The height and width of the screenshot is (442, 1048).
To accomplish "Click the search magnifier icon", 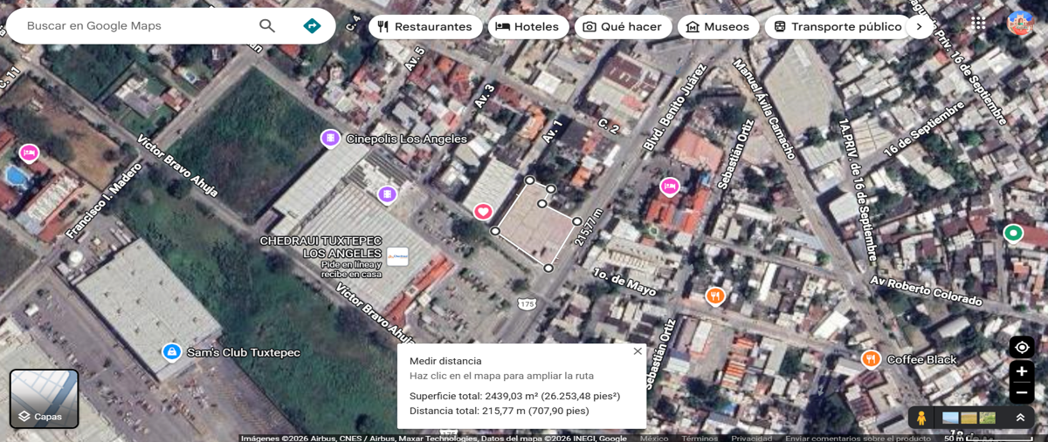I will (267, 26).
